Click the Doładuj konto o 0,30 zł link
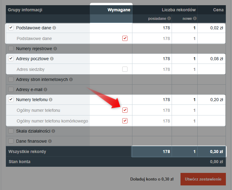The height and width of the screenshot is (190, 232). click(152, 179)
